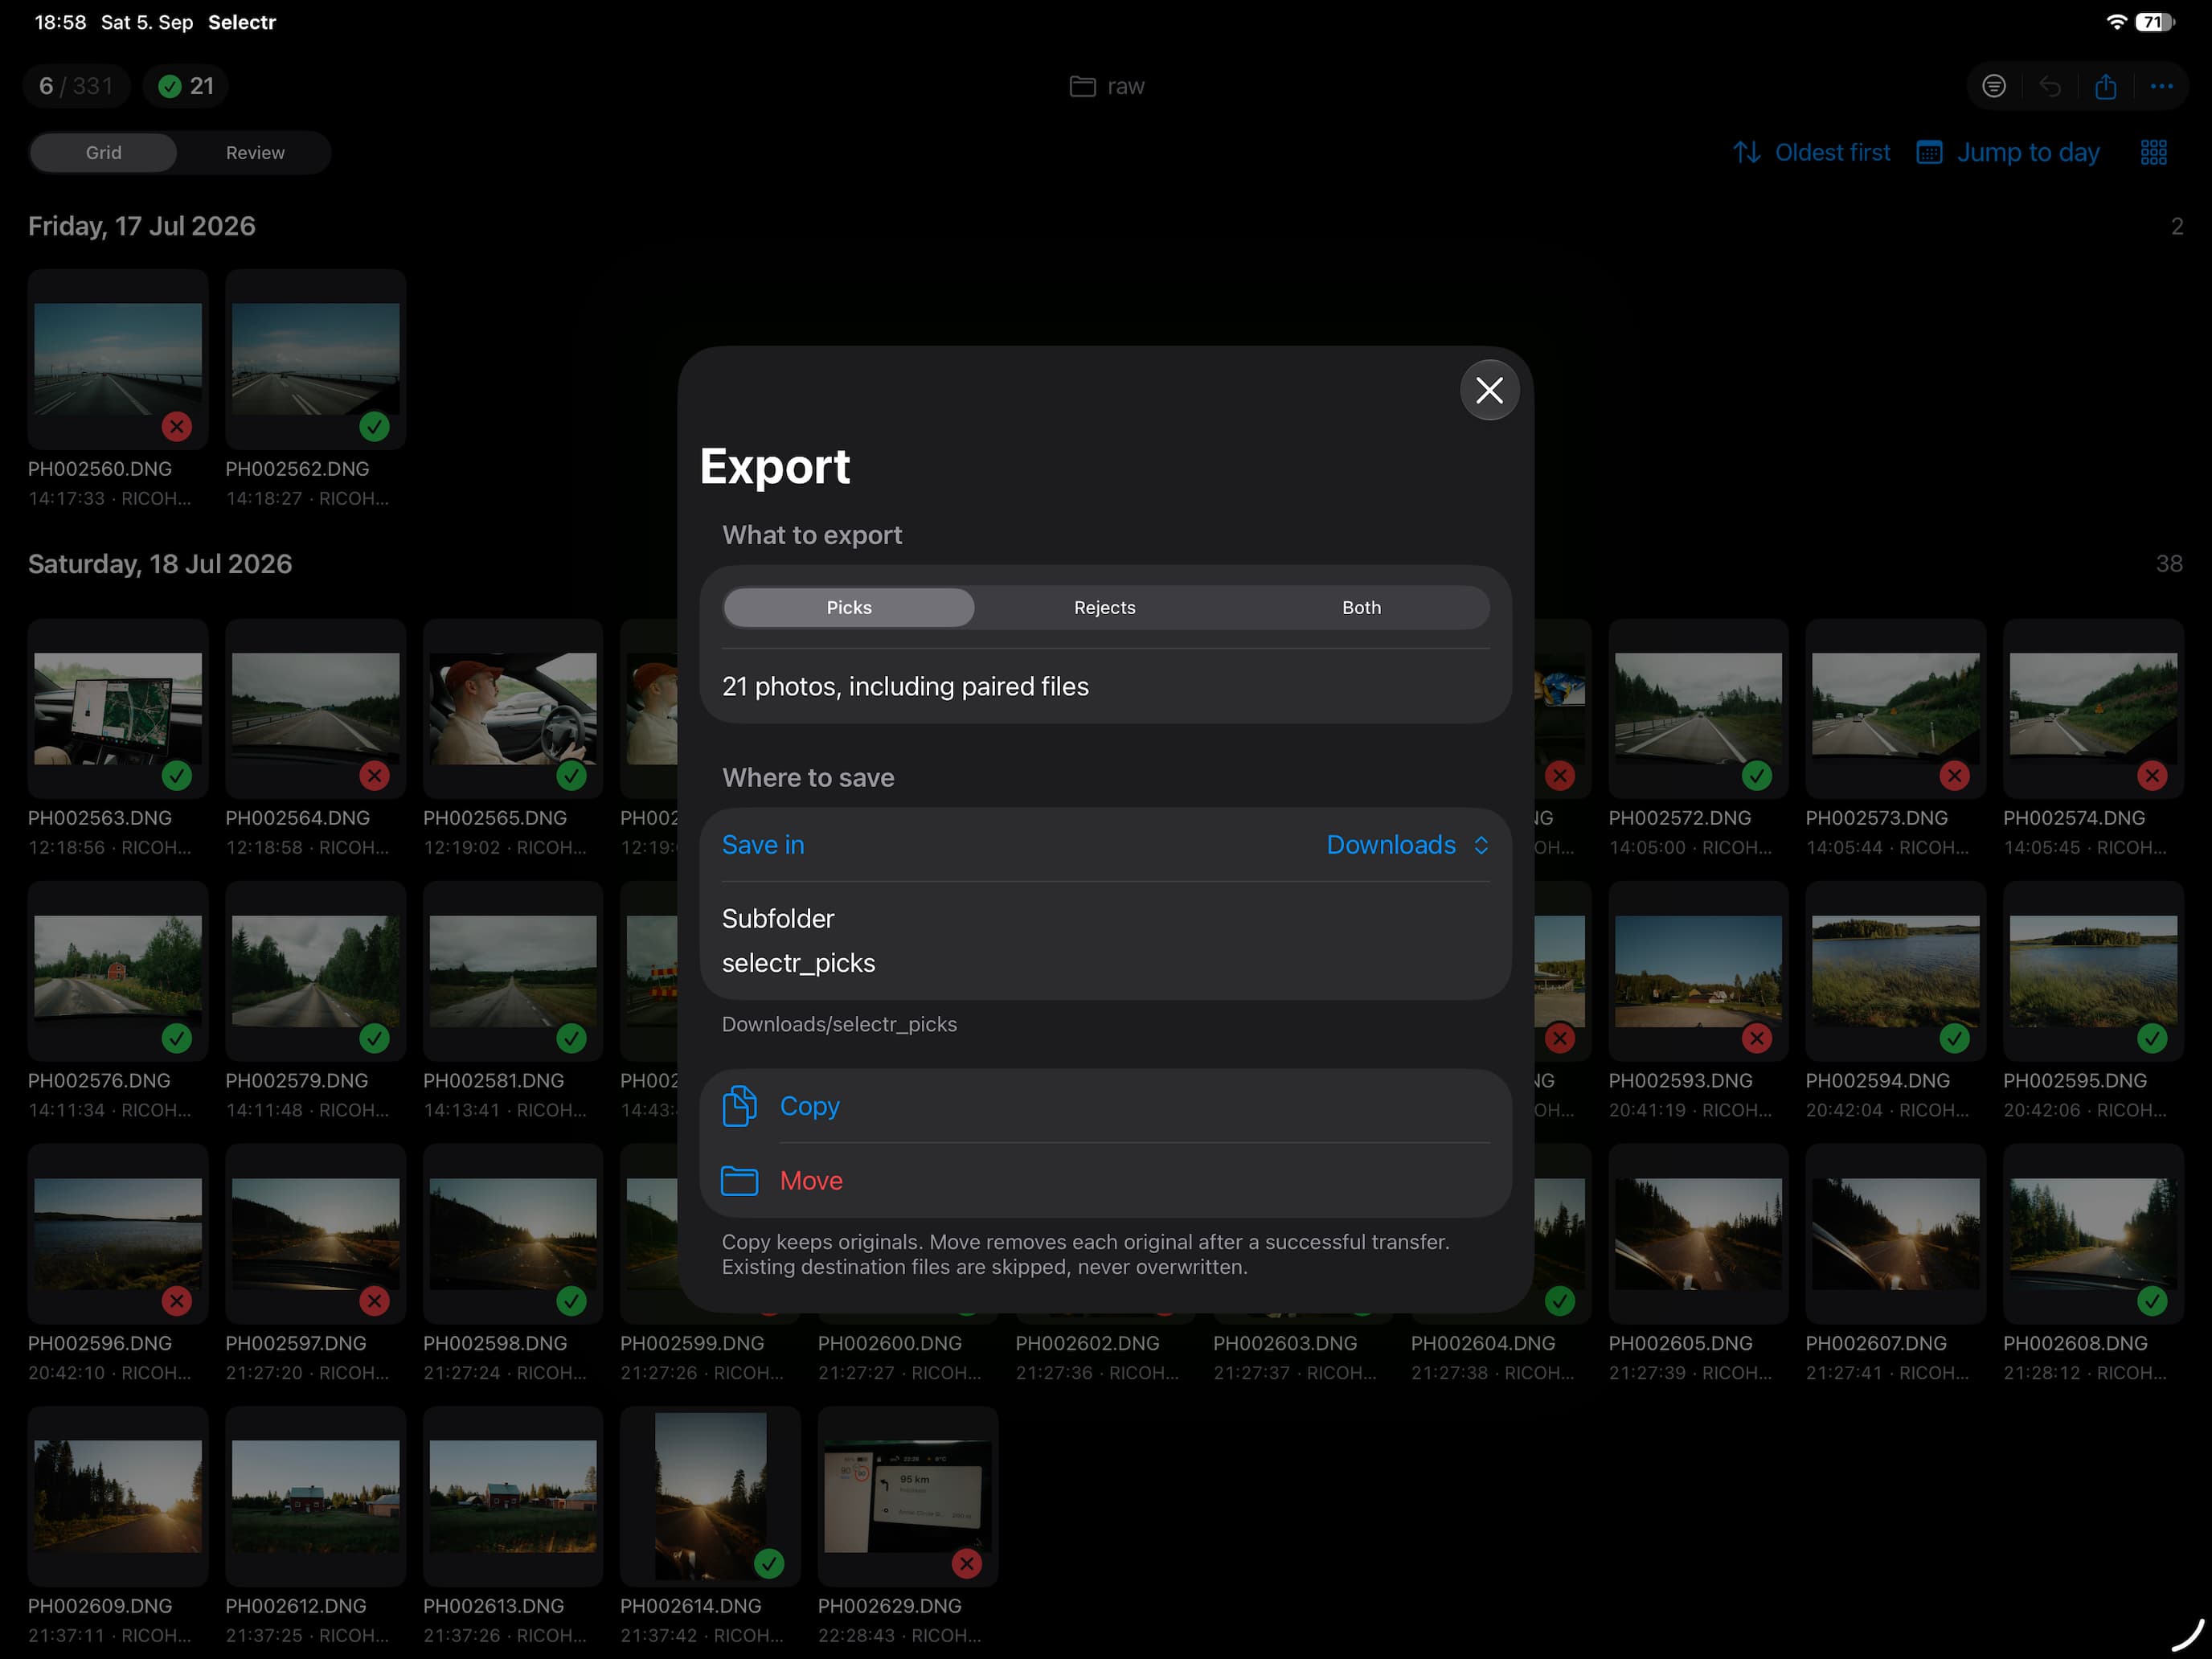Click the Copy documents icon
Viewport: 2212px width, 1659px height.
point(739,1106)
